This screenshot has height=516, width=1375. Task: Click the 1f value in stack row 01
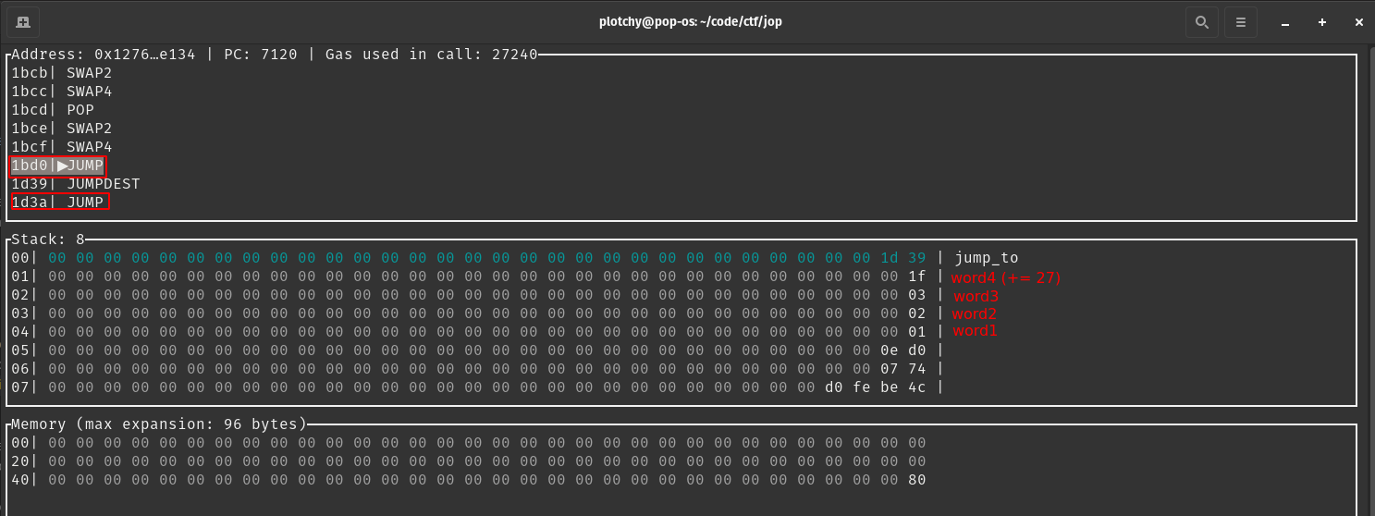point(916,276)
